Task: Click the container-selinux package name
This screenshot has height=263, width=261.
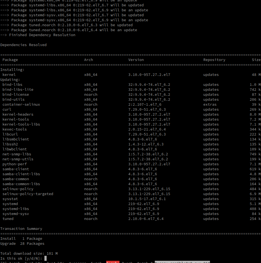Action: coord(21,105)
